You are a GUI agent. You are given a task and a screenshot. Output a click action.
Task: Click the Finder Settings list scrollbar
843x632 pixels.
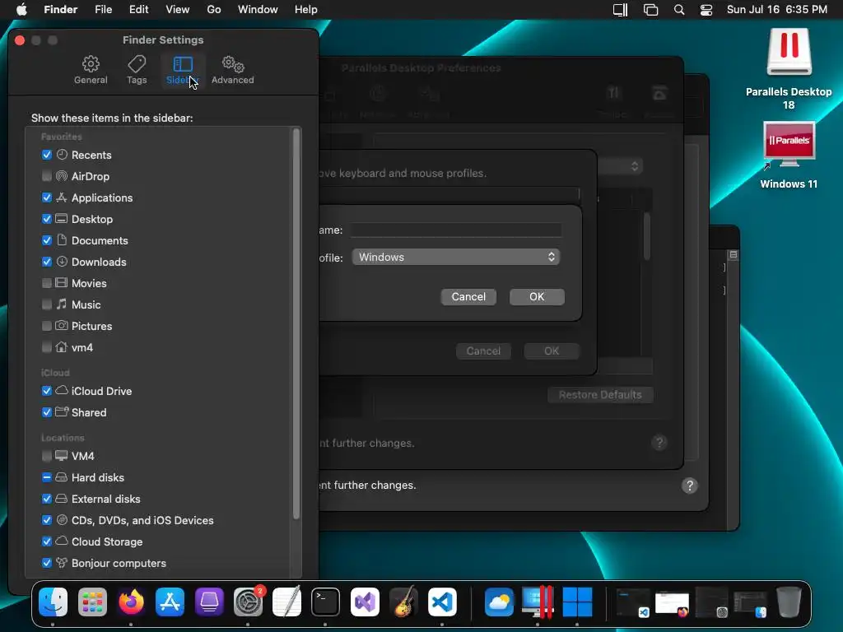(x=296, y=323)
